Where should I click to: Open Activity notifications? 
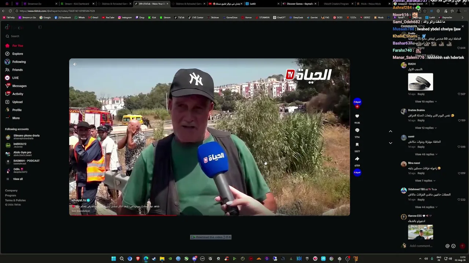coord(14,94)
